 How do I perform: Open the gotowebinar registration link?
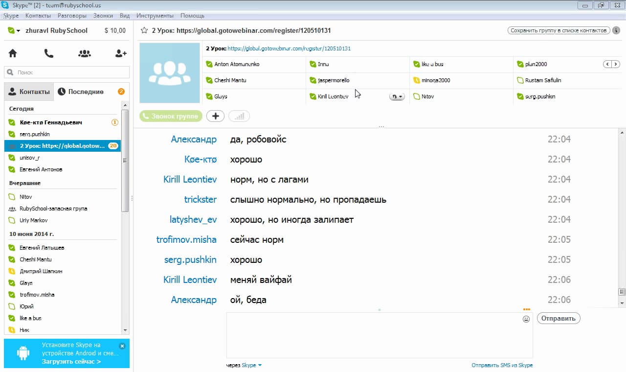tap(289, 48)
